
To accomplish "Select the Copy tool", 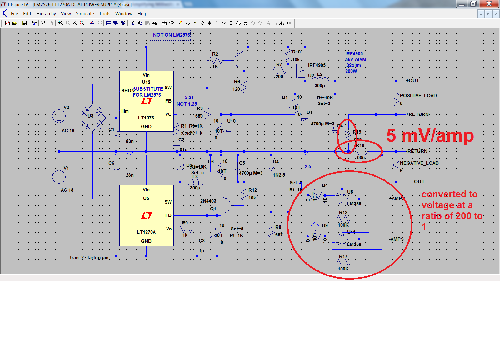I will click(140, 23).
